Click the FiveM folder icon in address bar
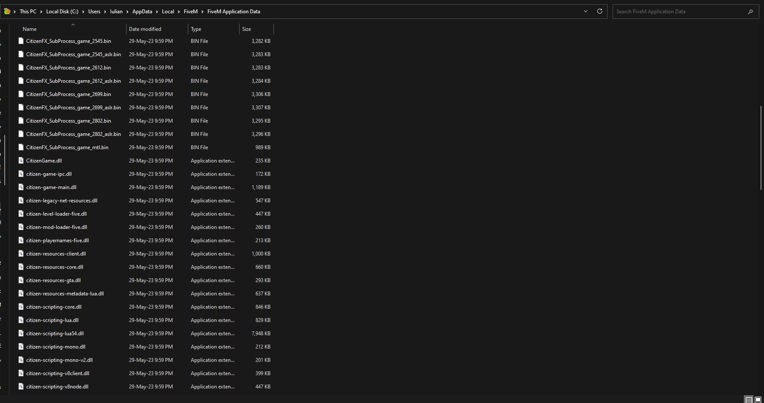This screenshot has width=764, height=403. [x=7, y=12]
